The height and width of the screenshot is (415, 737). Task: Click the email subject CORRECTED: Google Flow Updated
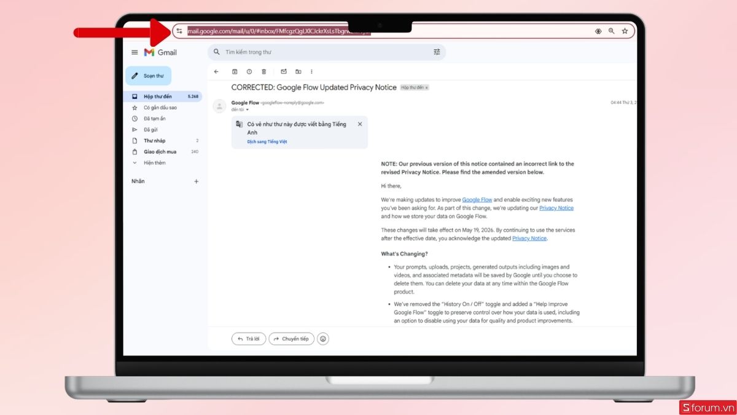pos(314,87)
